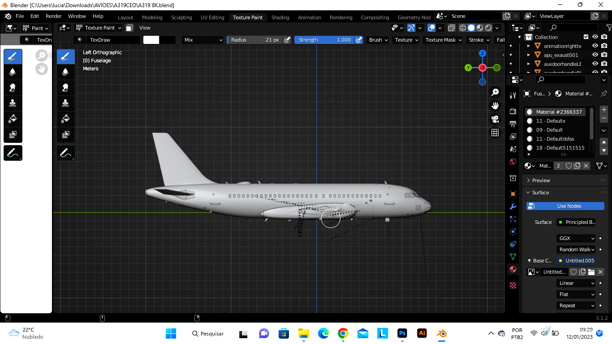Disable render for animationrighttw camera icon
The height and width of the screenshot is (344, 612).
[x=604, y=46]
